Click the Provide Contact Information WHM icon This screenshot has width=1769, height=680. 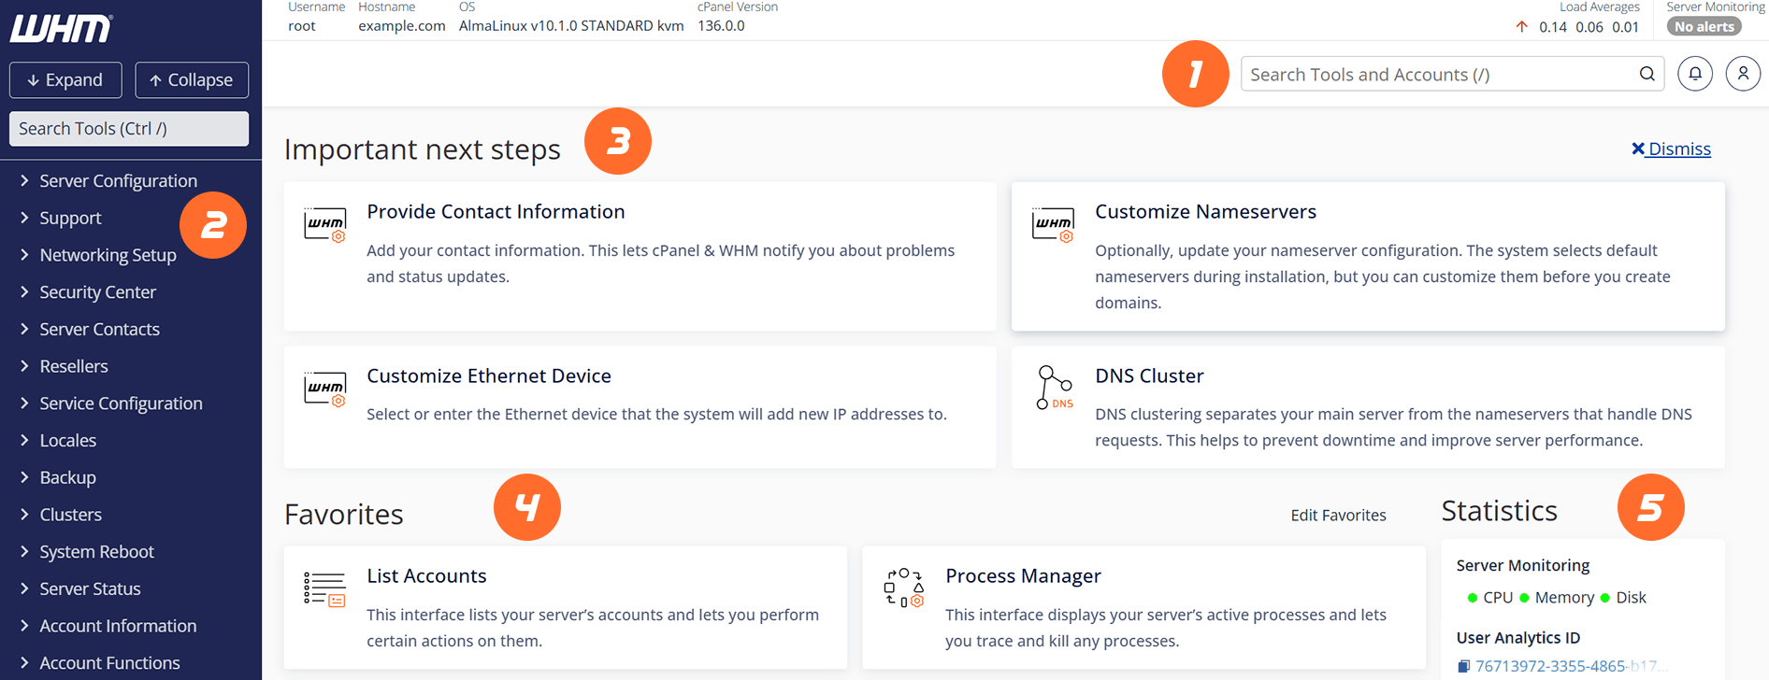pyautogui.click(x=325, y=225)
